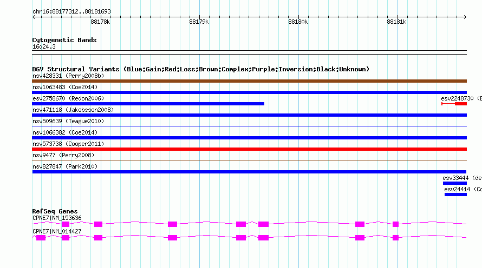Click the nsv827847 (Park2010) label
Screen dimensions: 482x268
(65, 166)
